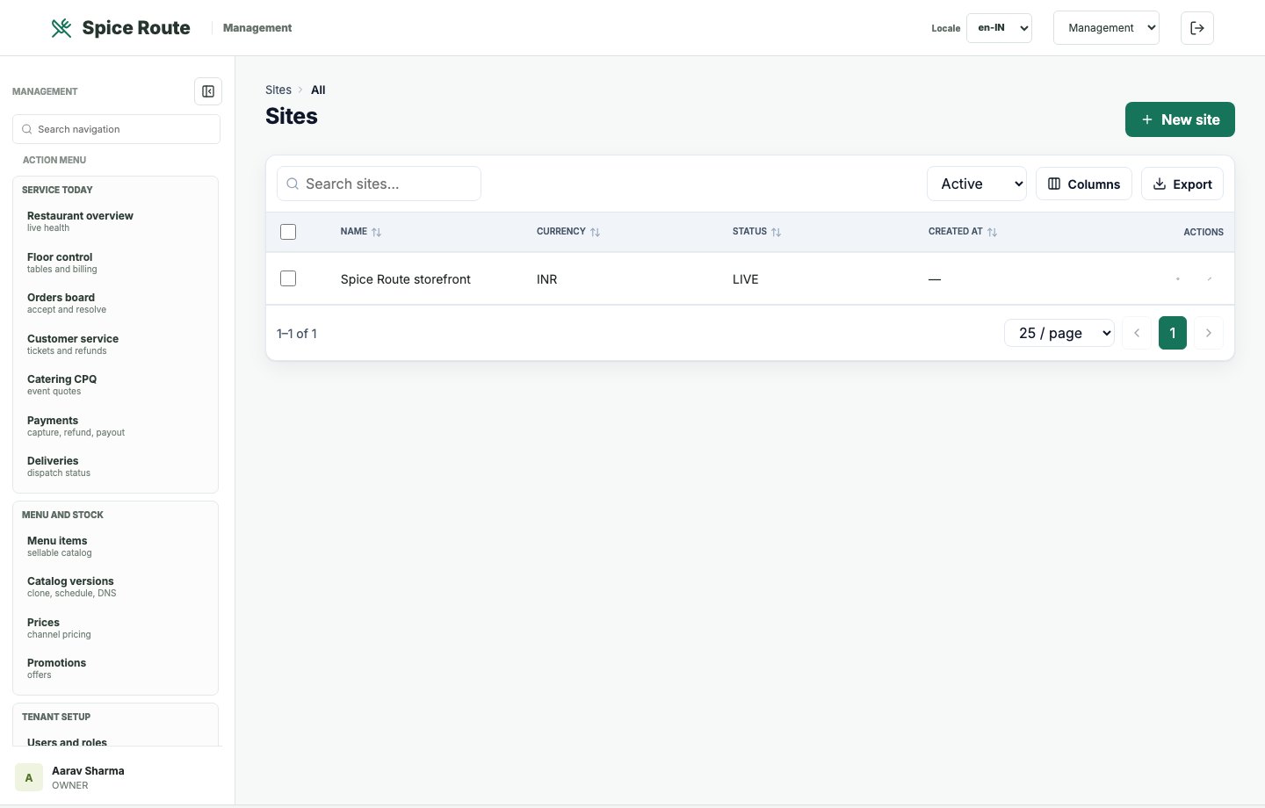Open Promotions offers
Viewport: 1265px width, 808px height.
pos(115,668)
